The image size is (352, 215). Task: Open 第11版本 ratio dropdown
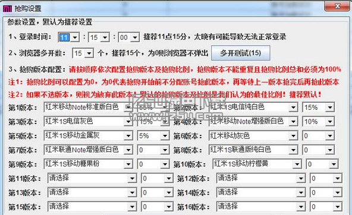tap(157, 178)
